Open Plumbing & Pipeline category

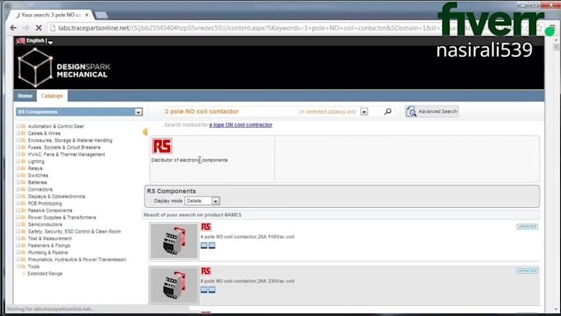coord(48,252)
